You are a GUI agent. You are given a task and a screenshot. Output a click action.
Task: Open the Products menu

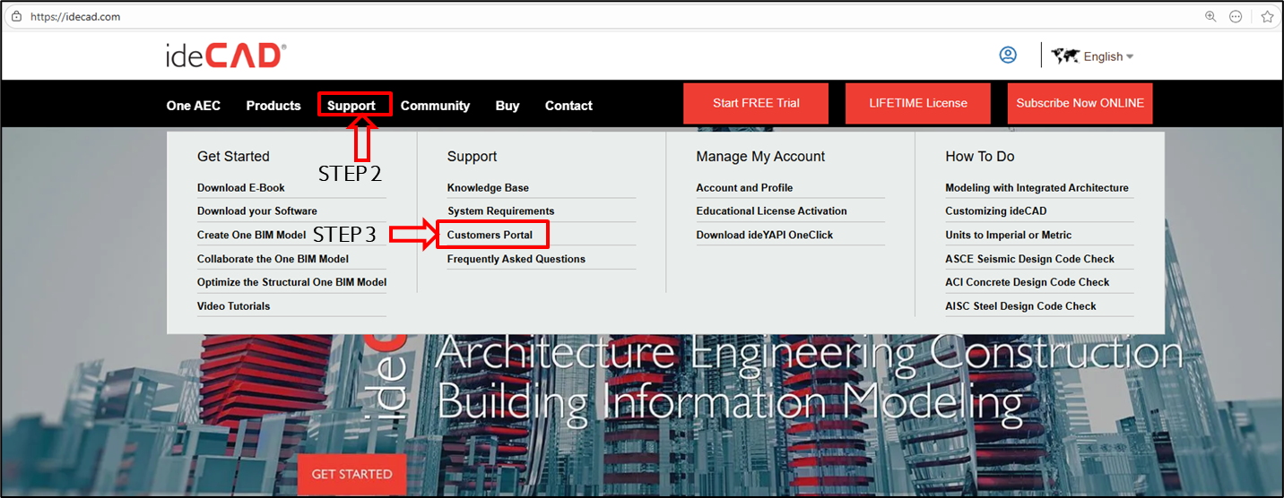point(273,106)
